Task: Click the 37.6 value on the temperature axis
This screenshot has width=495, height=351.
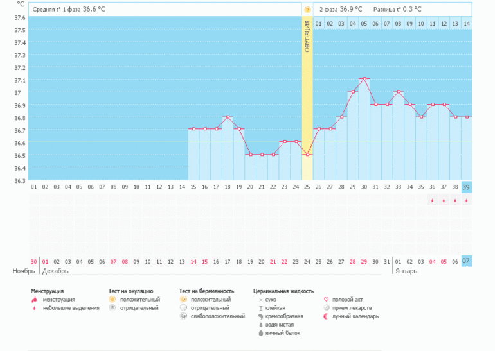Action: pos(20,17)
